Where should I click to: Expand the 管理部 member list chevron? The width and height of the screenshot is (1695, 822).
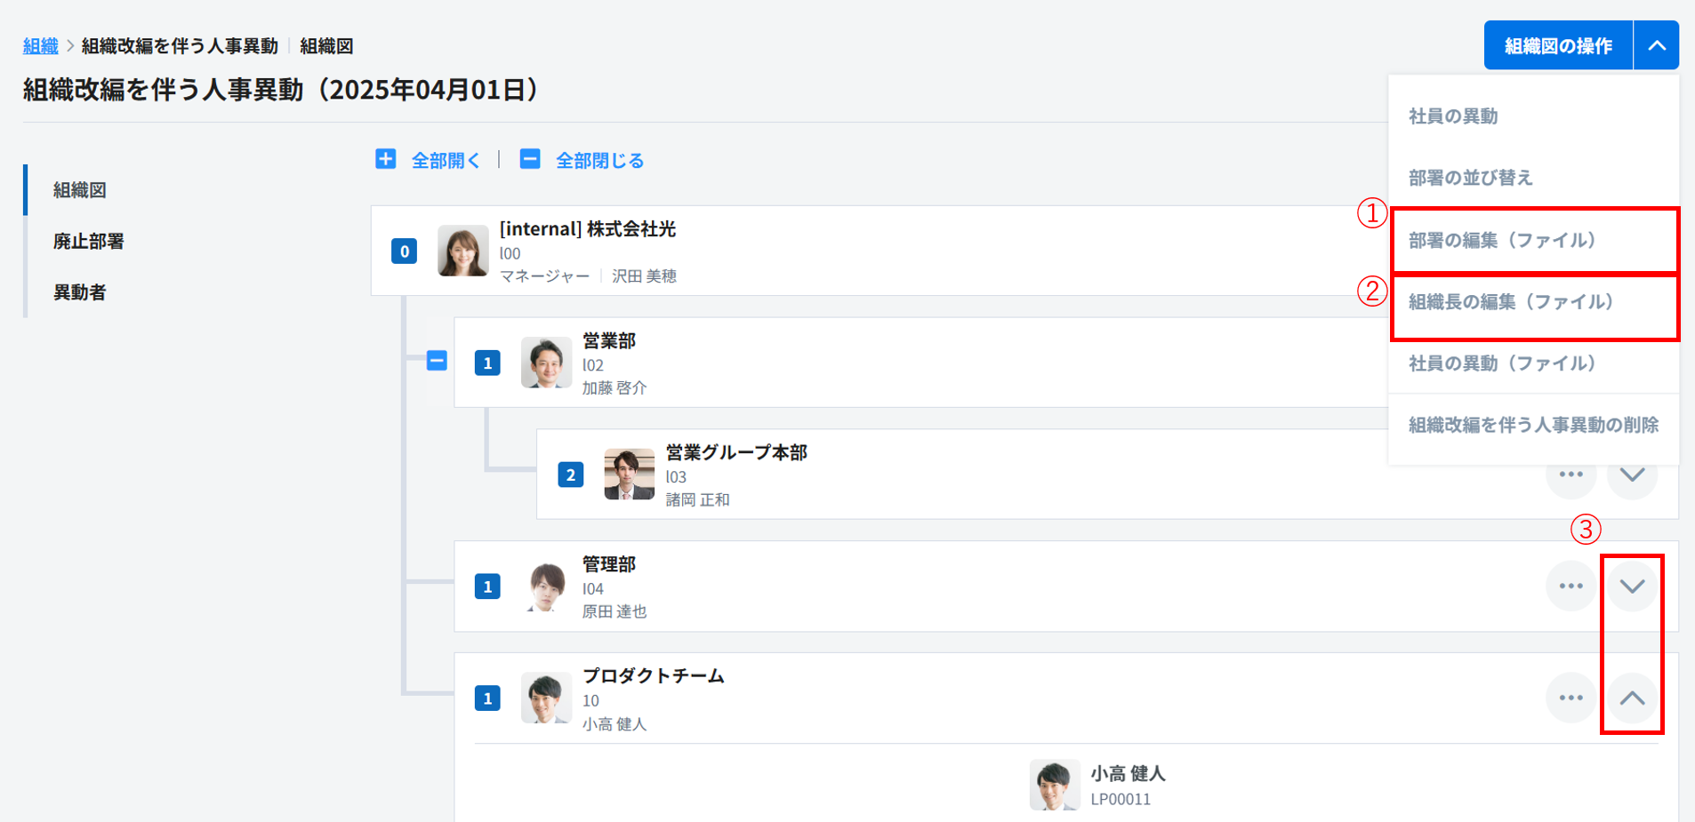click(1632, 587)
